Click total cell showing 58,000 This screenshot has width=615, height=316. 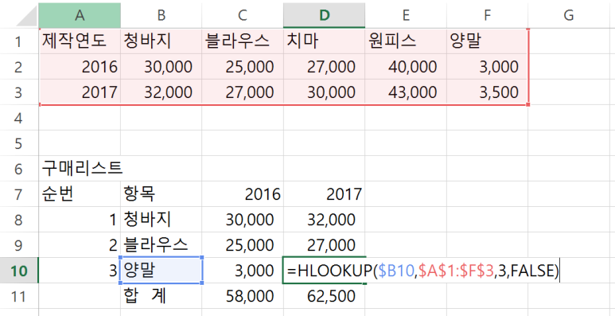pos(243,296)
